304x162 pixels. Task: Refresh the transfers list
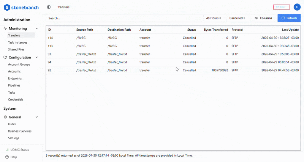[x=289, y=18]
